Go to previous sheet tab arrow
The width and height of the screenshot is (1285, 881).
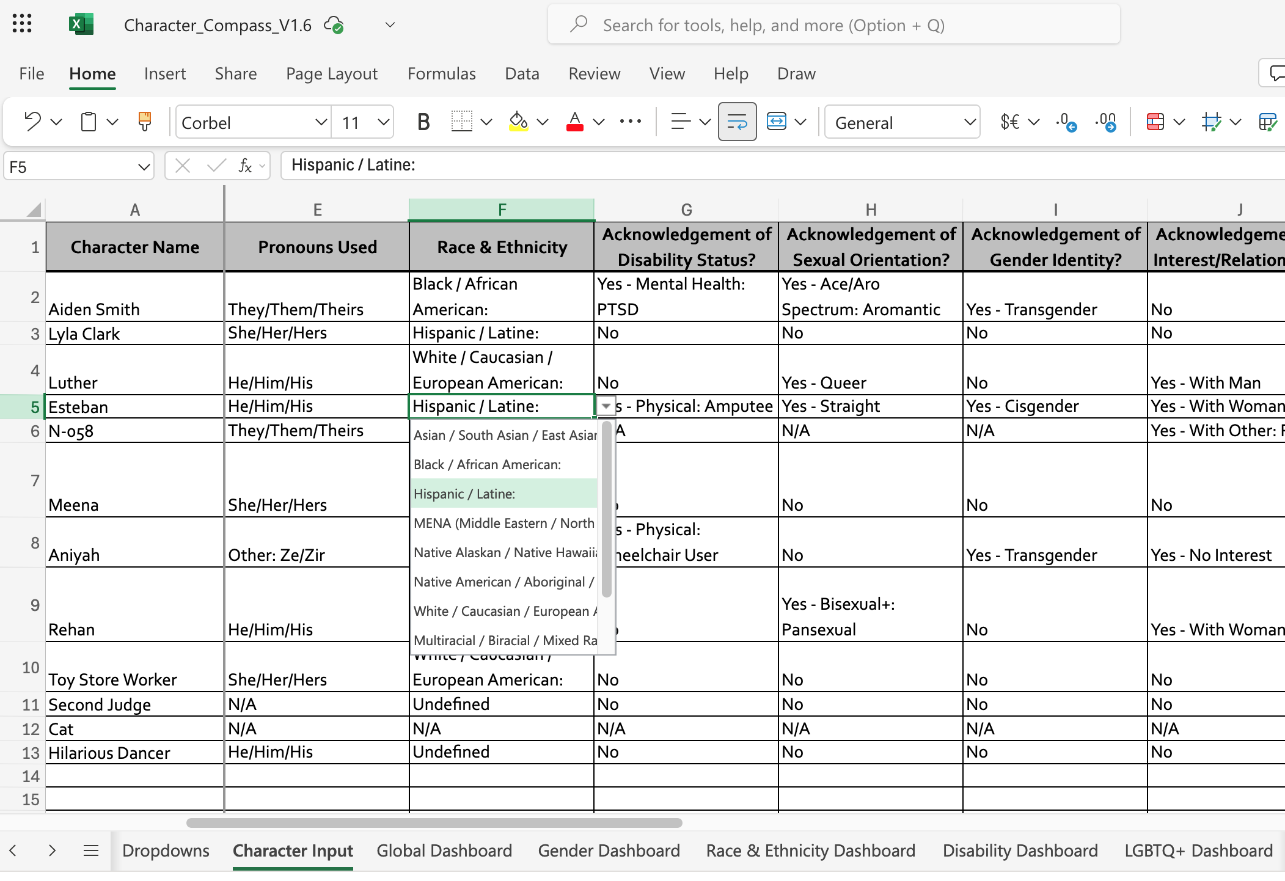pyautogui.click(x=13, y=850)
